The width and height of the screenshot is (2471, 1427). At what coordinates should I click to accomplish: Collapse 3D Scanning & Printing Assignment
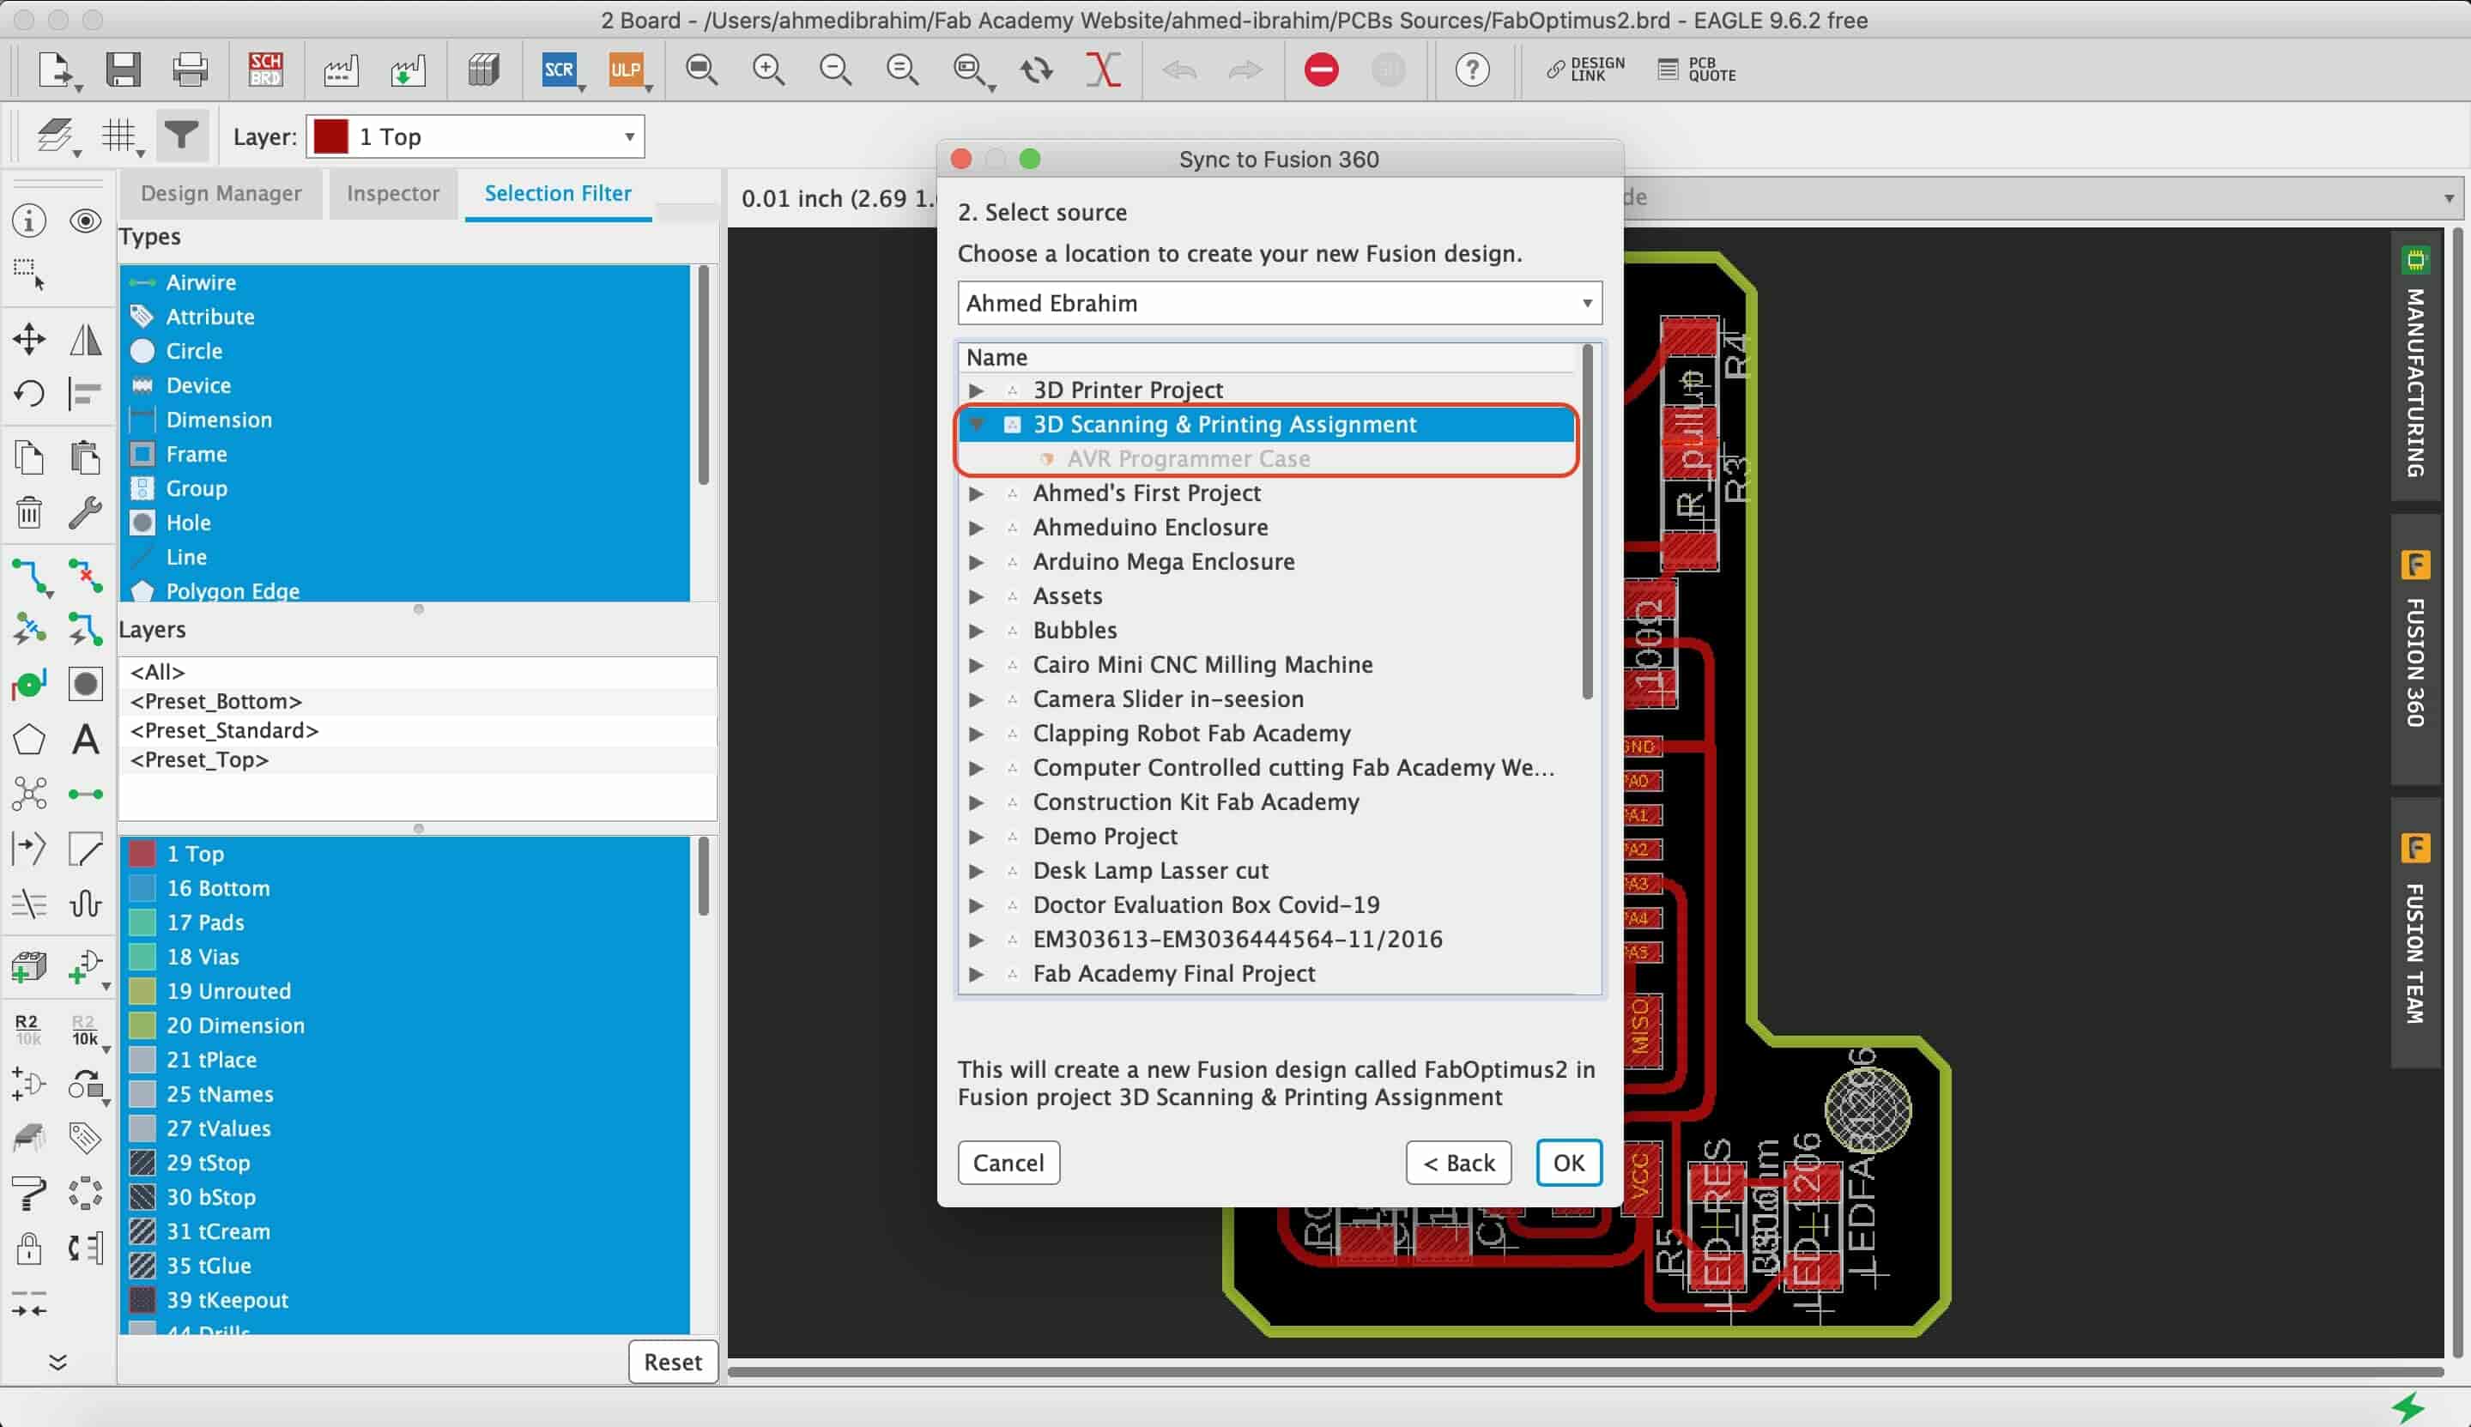tap(975, 425)
